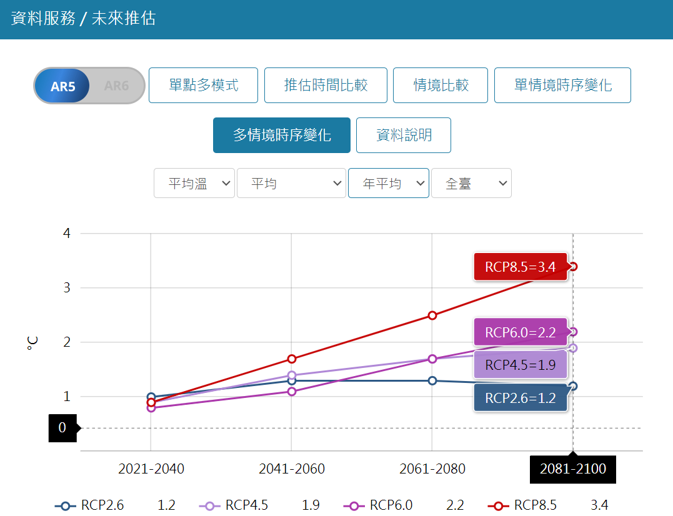Go to 單情境時序變化 view

pos(562,85)
